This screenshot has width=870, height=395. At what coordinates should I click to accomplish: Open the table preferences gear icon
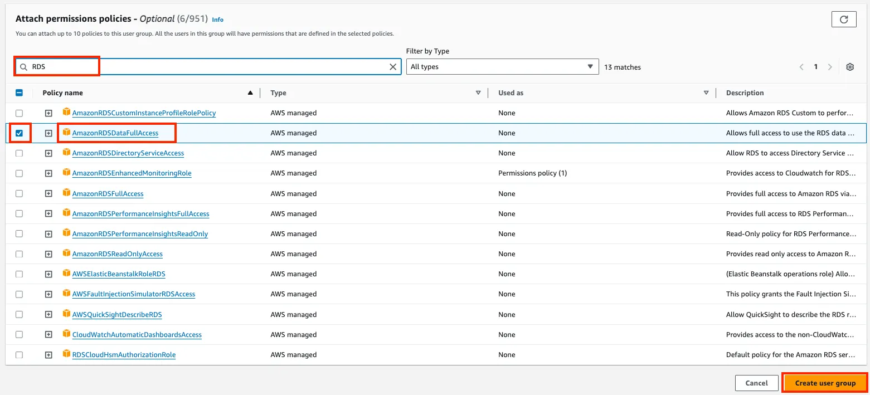point(849,67)
